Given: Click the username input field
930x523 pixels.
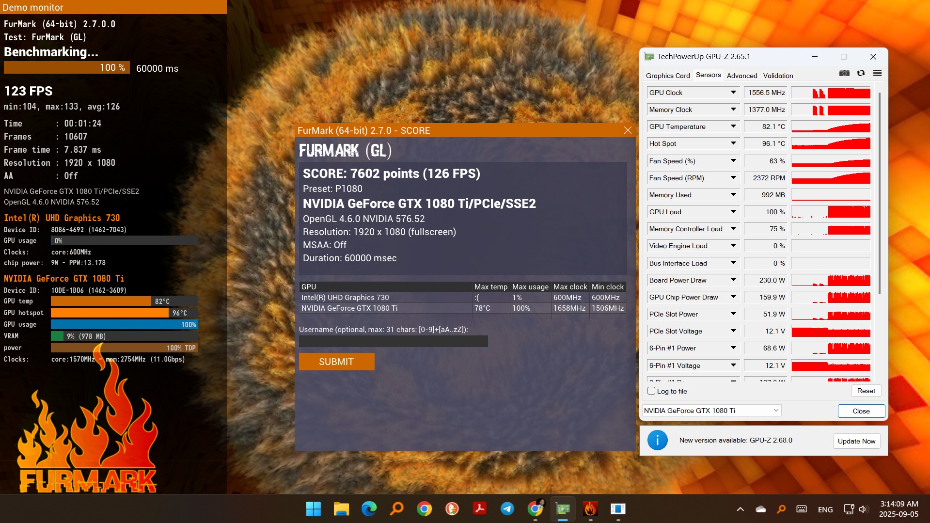Looking at the screenshot, I should (x=393, y=341).
